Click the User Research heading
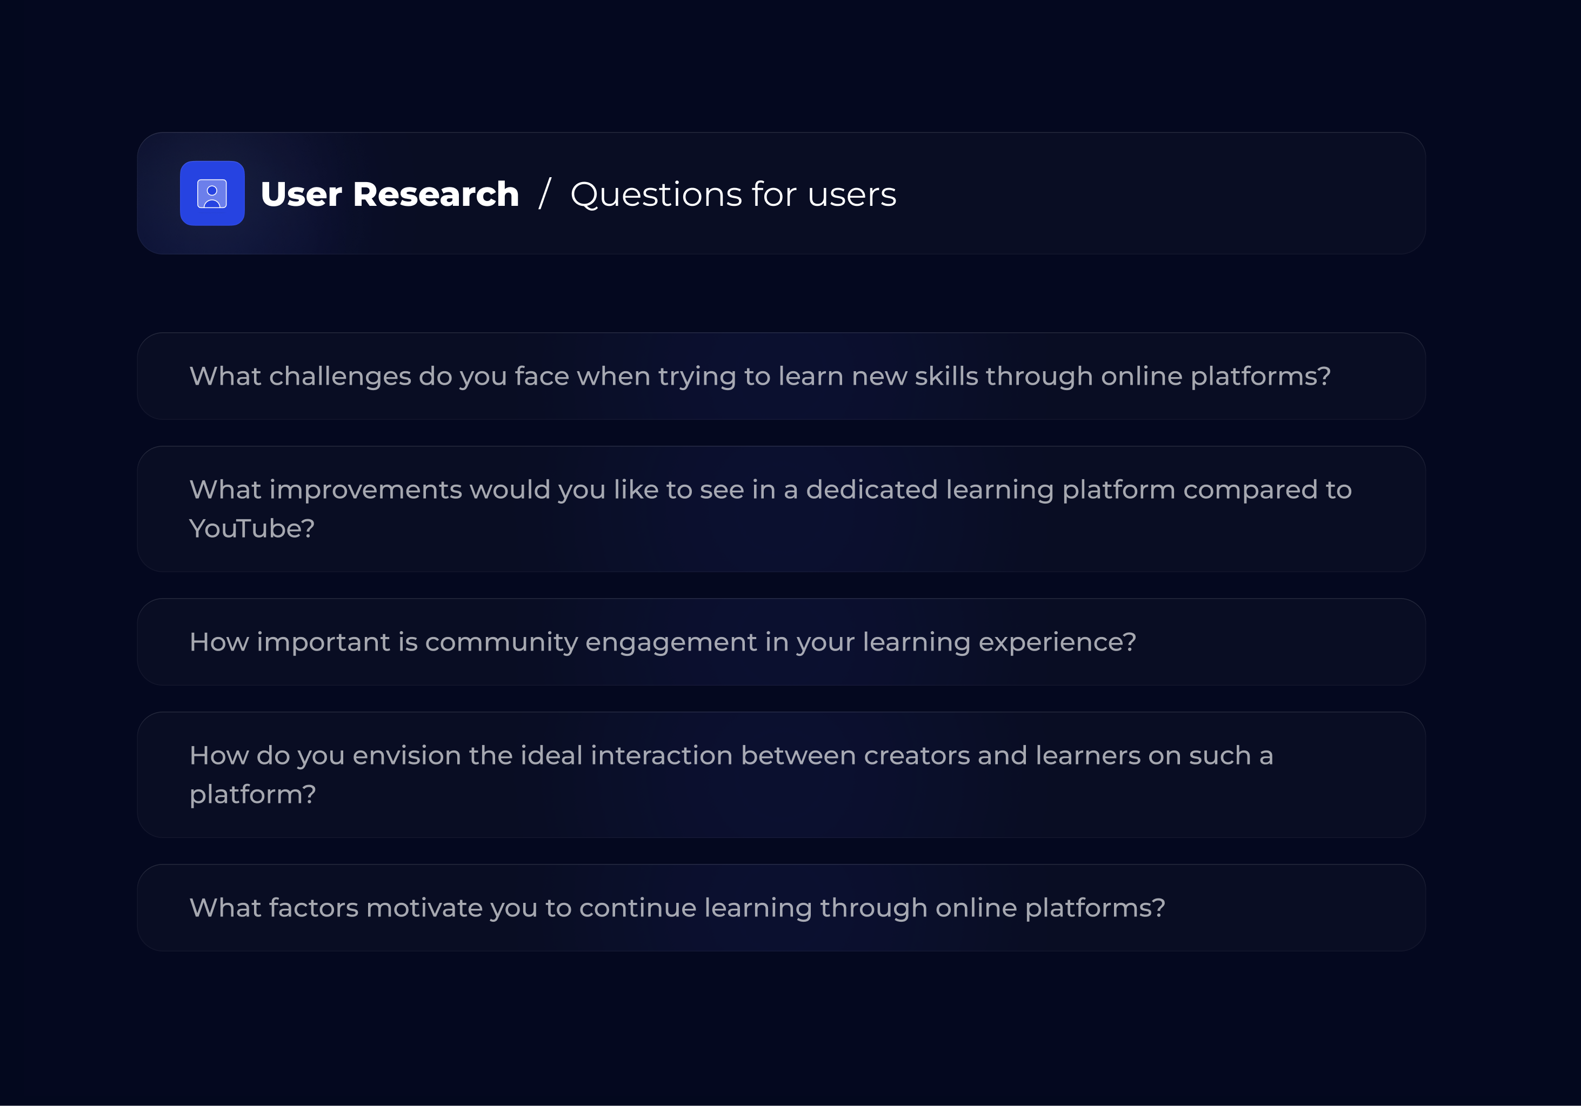Image resolution: width=1581 pixels, height=1106 pixels. point(389,194)
